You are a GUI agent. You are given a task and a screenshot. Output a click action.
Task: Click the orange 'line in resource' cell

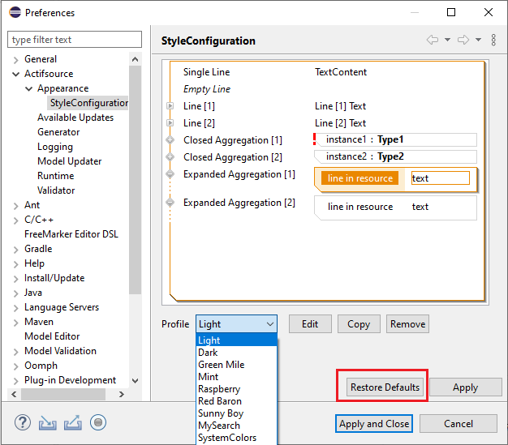point(359,178)
